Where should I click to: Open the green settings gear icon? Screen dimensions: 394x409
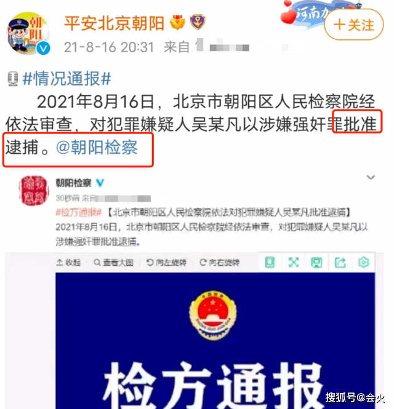pyautogui.click(x=363, y=262)
